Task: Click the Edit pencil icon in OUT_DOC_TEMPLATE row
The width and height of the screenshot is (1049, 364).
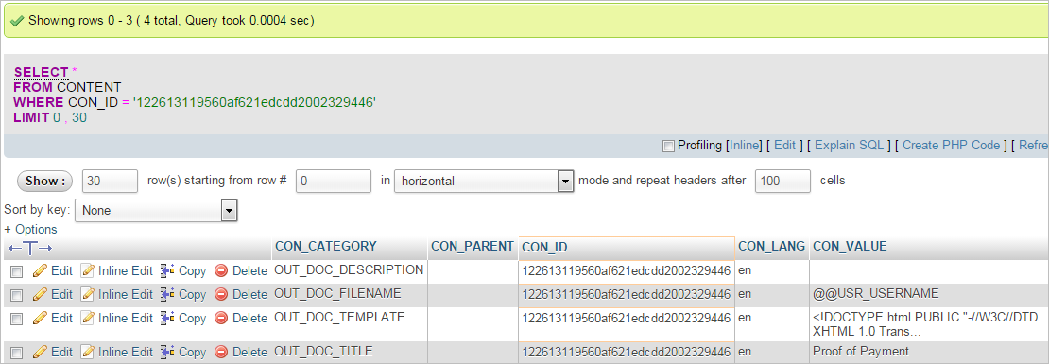Action: [x=40, y=318]
